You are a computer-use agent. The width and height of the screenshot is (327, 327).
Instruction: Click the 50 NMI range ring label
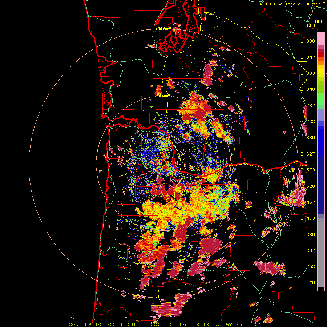163,96
